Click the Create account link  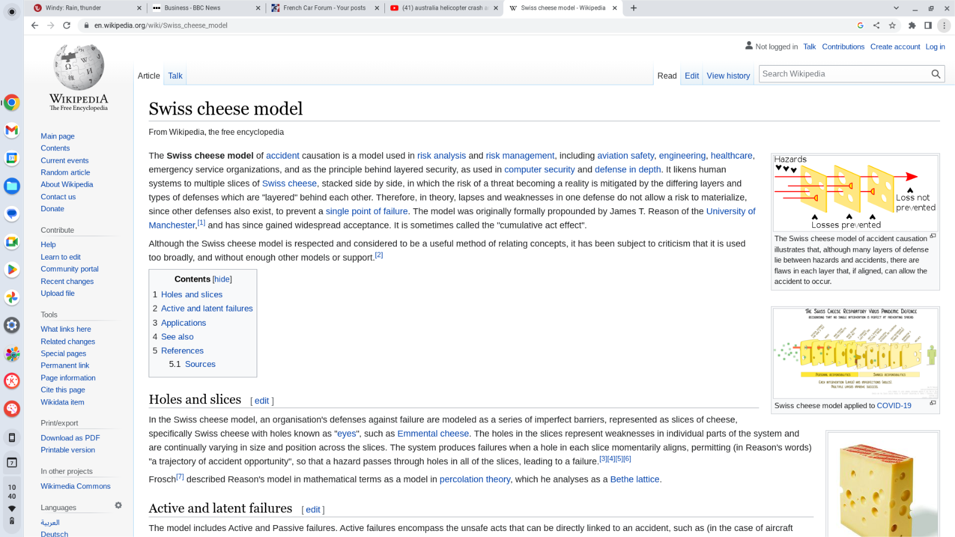(x=895, y=47)
